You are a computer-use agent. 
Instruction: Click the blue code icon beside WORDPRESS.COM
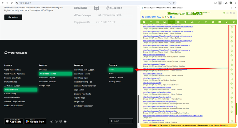click(x=171, y=17)
